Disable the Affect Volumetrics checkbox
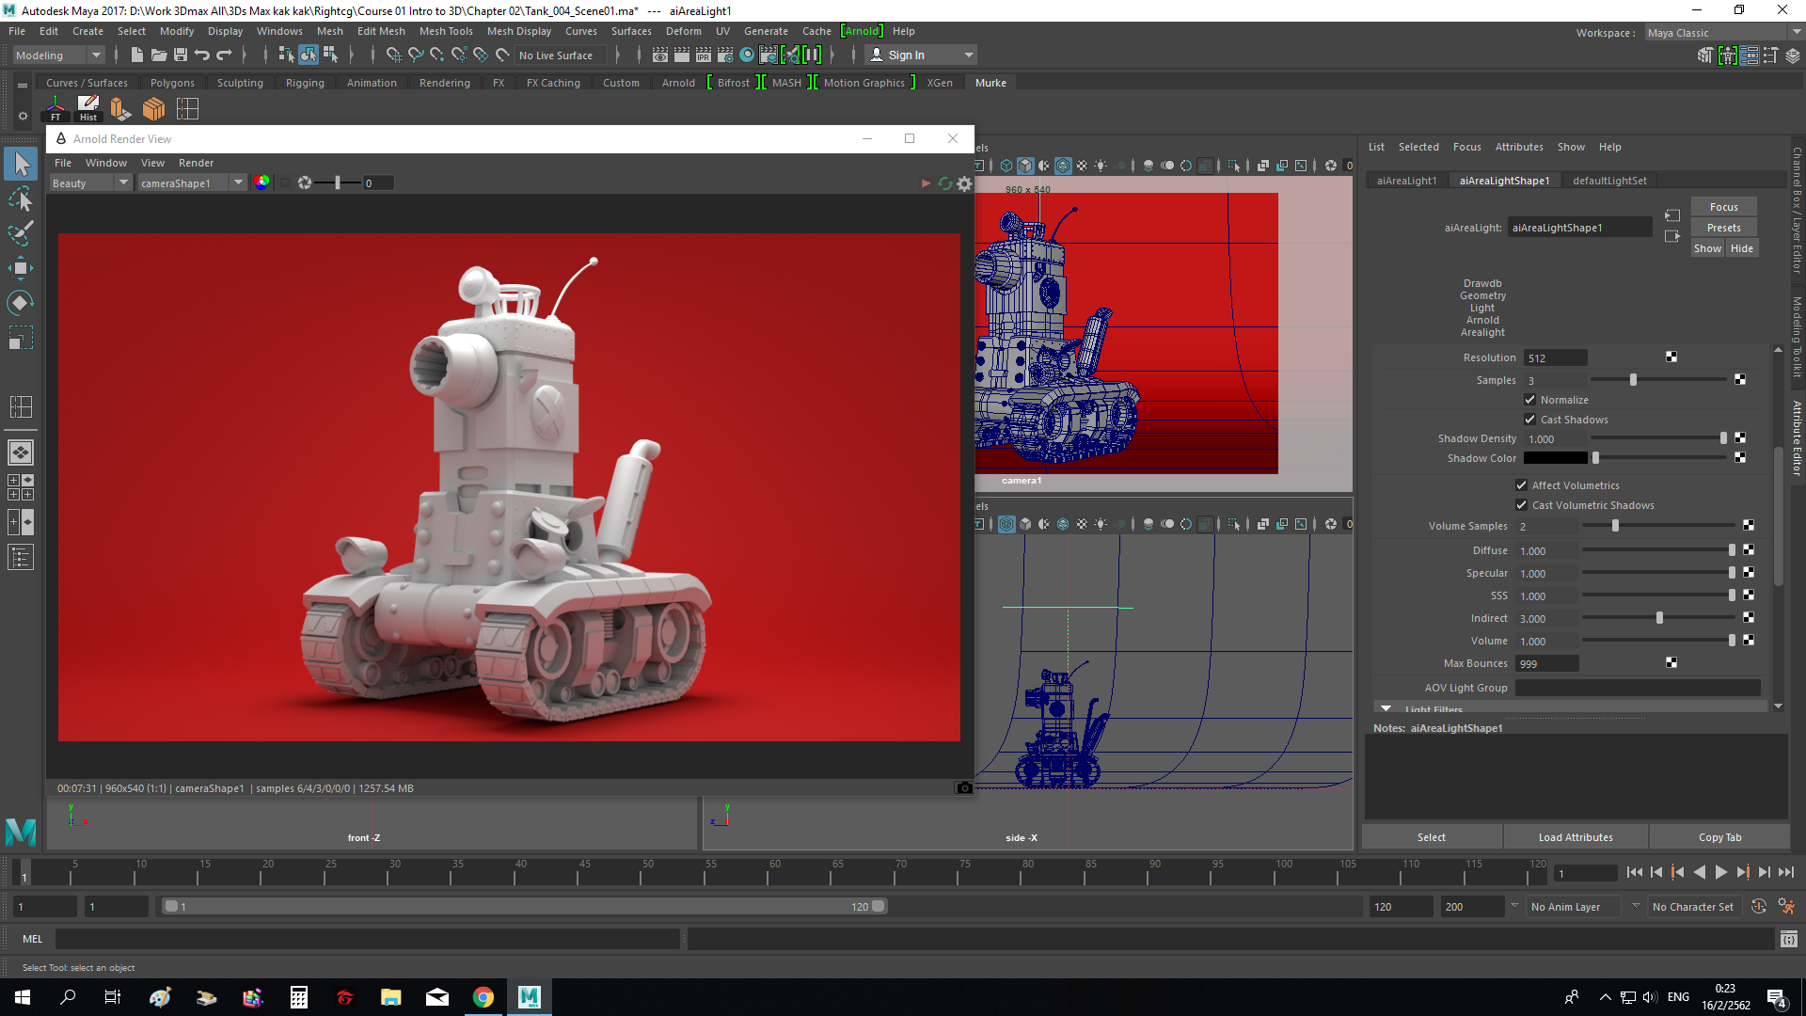The image size is (1806, 1016). coord(1522,485)
